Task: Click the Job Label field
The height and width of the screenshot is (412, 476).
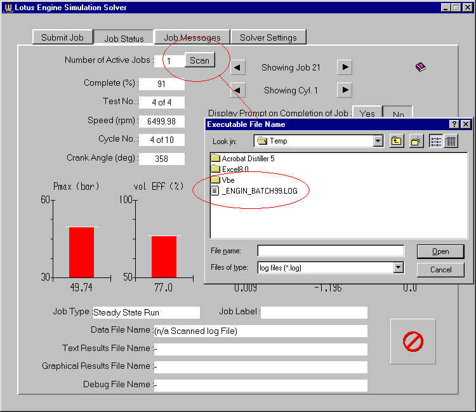Action: click(314, 312)
